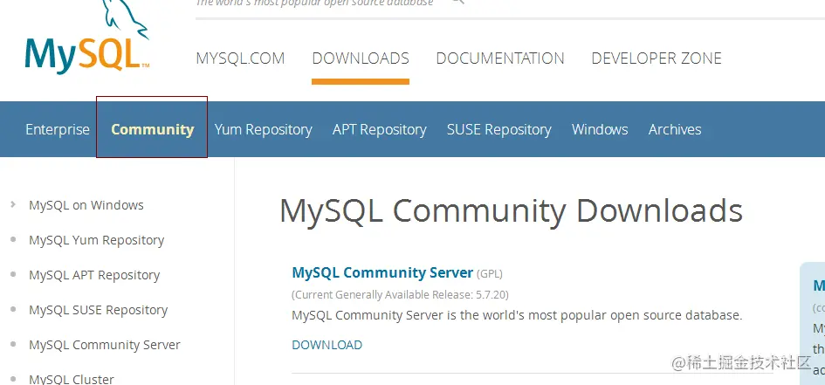Open MySQL APT Repository sidebar link

(94, 275)
